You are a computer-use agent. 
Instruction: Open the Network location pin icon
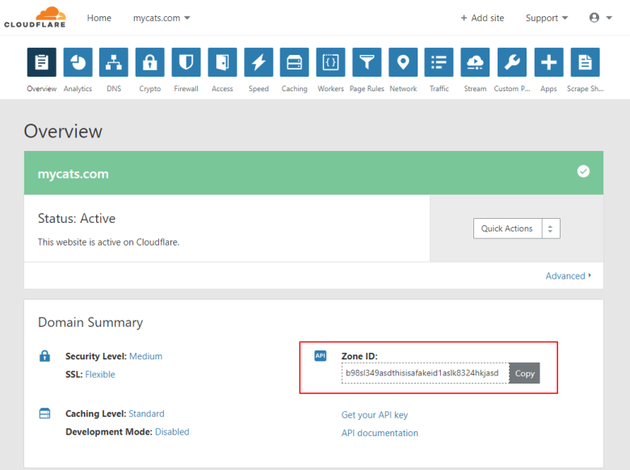click(x=403, y=62)
